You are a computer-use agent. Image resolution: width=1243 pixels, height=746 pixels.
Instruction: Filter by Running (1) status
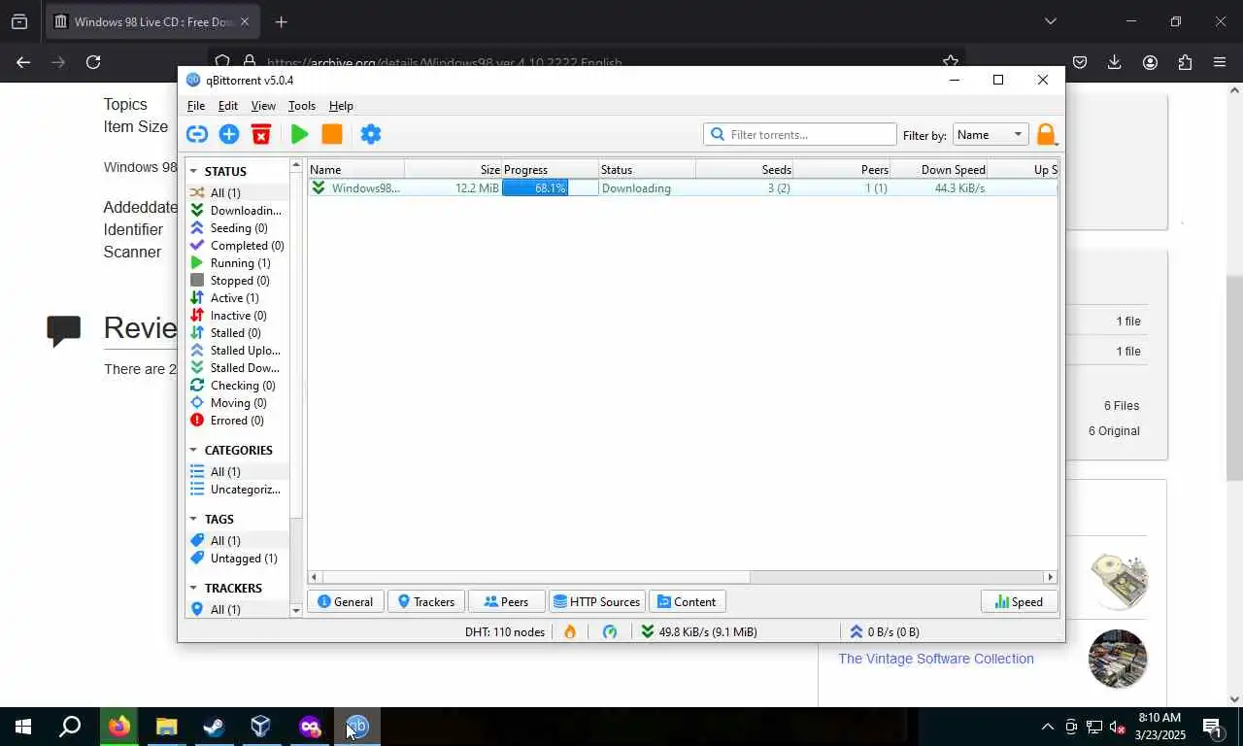(237, 263)
